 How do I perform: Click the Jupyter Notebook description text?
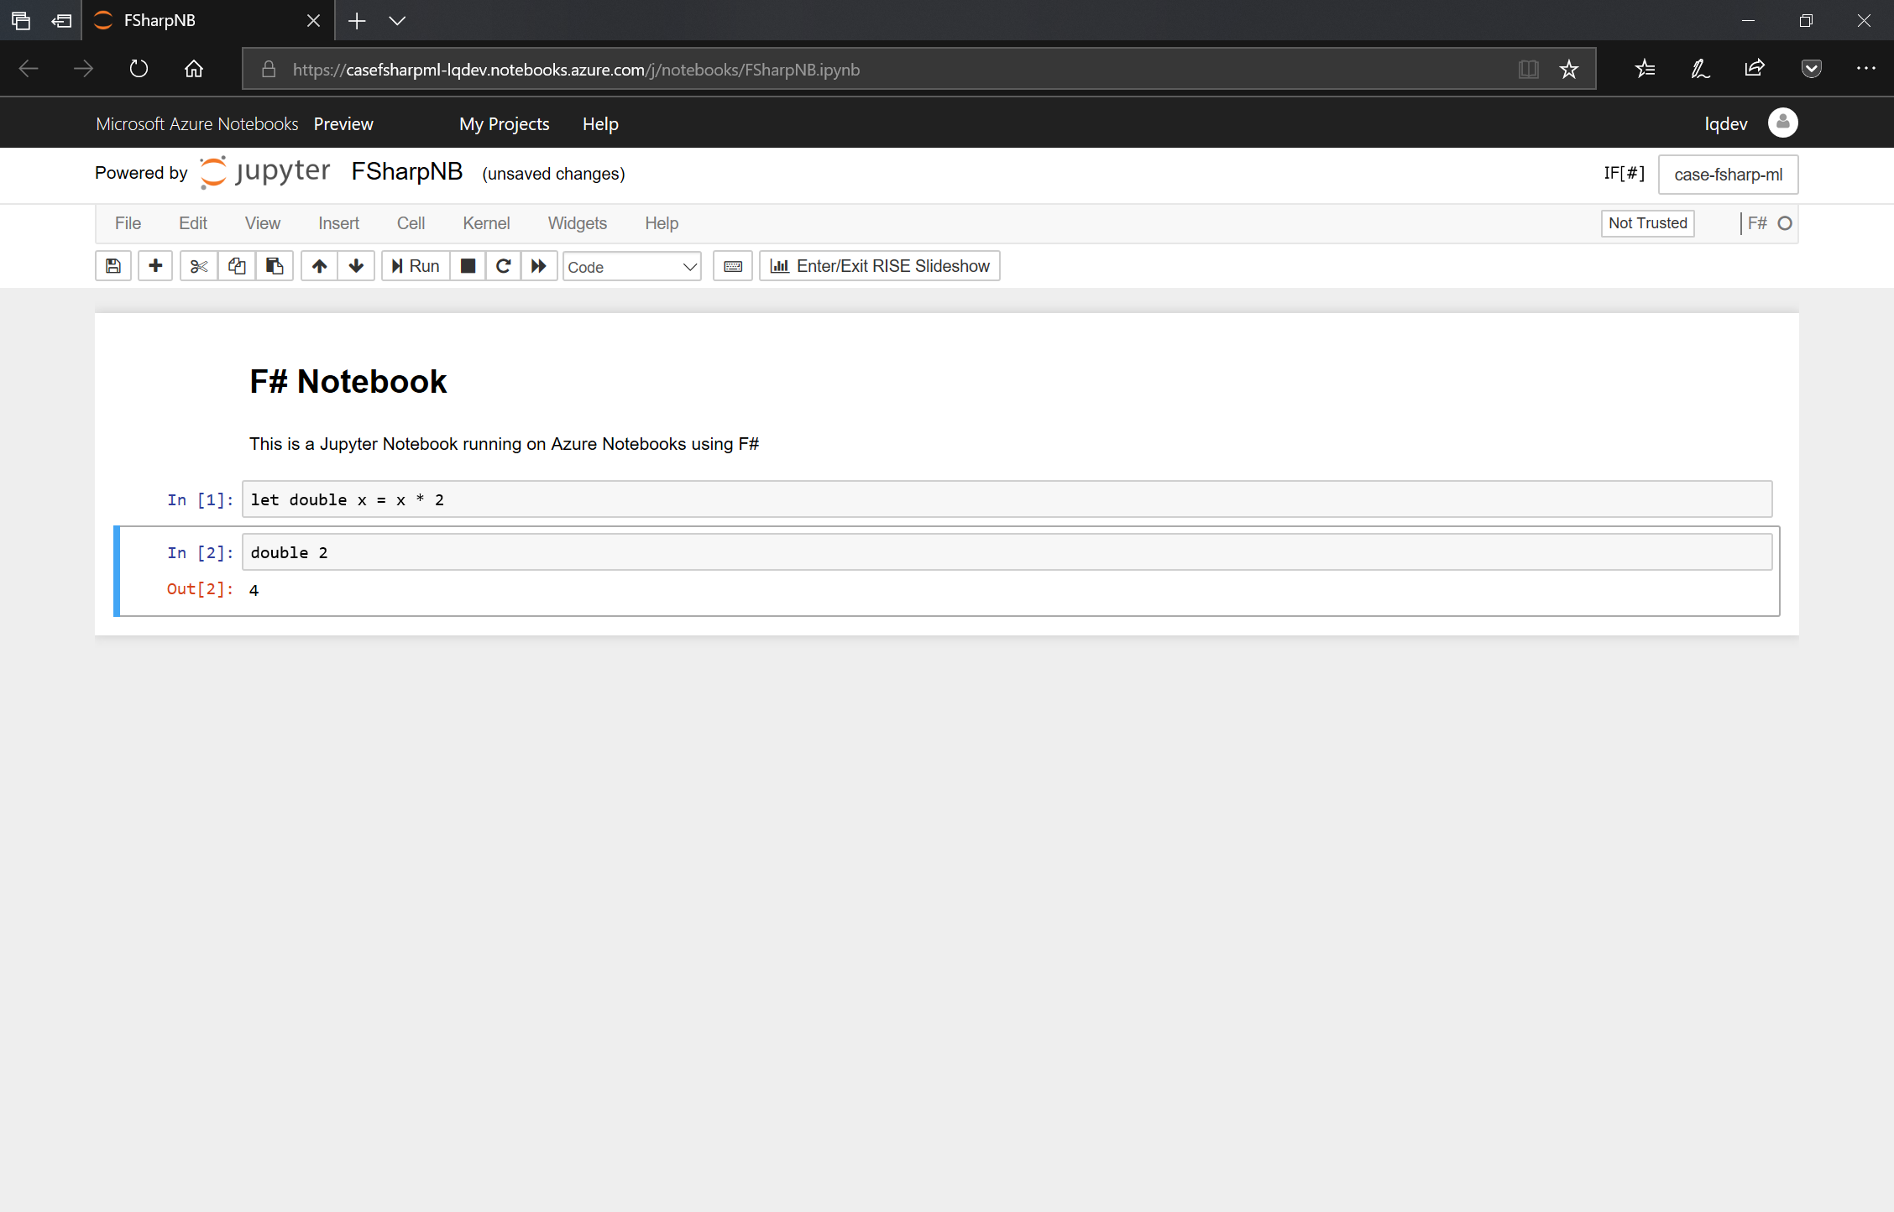click(x=504, y=444)
